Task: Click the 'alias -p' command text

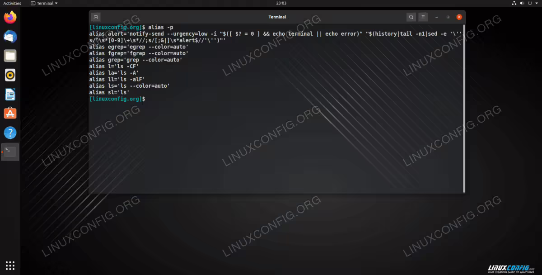Action: [161, 28]
